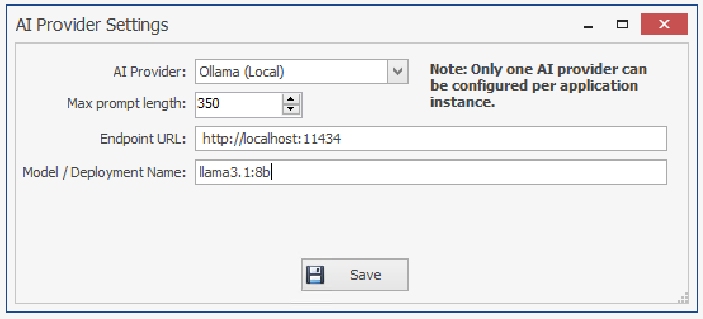Screen dimensions: 703x319
Task: Click the "Endpoint URL:" label
Action: click(143, 139)
